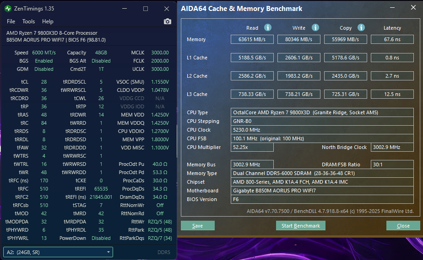Screen dimensions: 423x260
Task: Click the Speed 6000 MT/s value
Action: coord(43,53)
